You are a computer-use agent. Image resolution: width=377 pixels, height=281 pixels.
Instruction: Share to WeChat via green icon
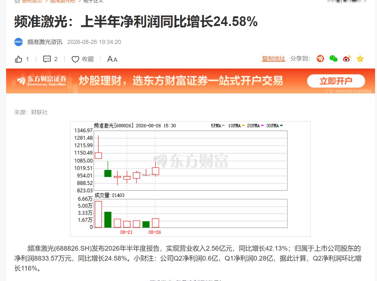(334, 59)
